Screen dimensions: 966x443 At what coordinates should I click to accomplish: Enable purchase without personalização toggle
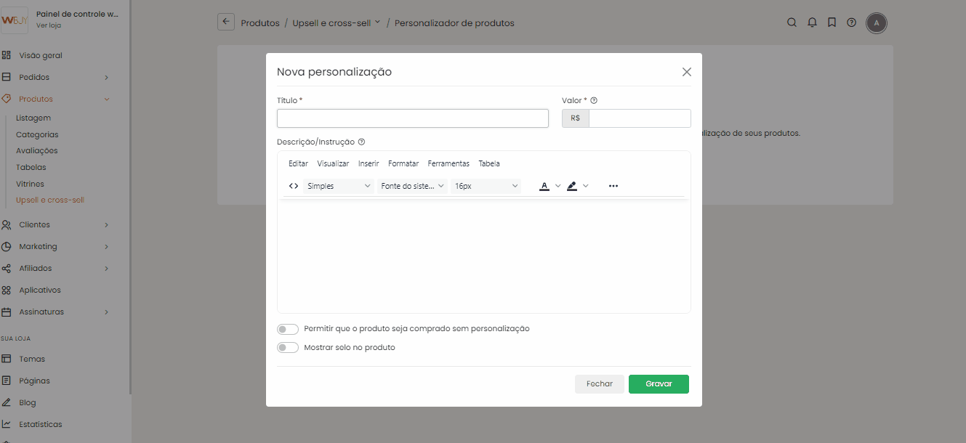[288, 329]
